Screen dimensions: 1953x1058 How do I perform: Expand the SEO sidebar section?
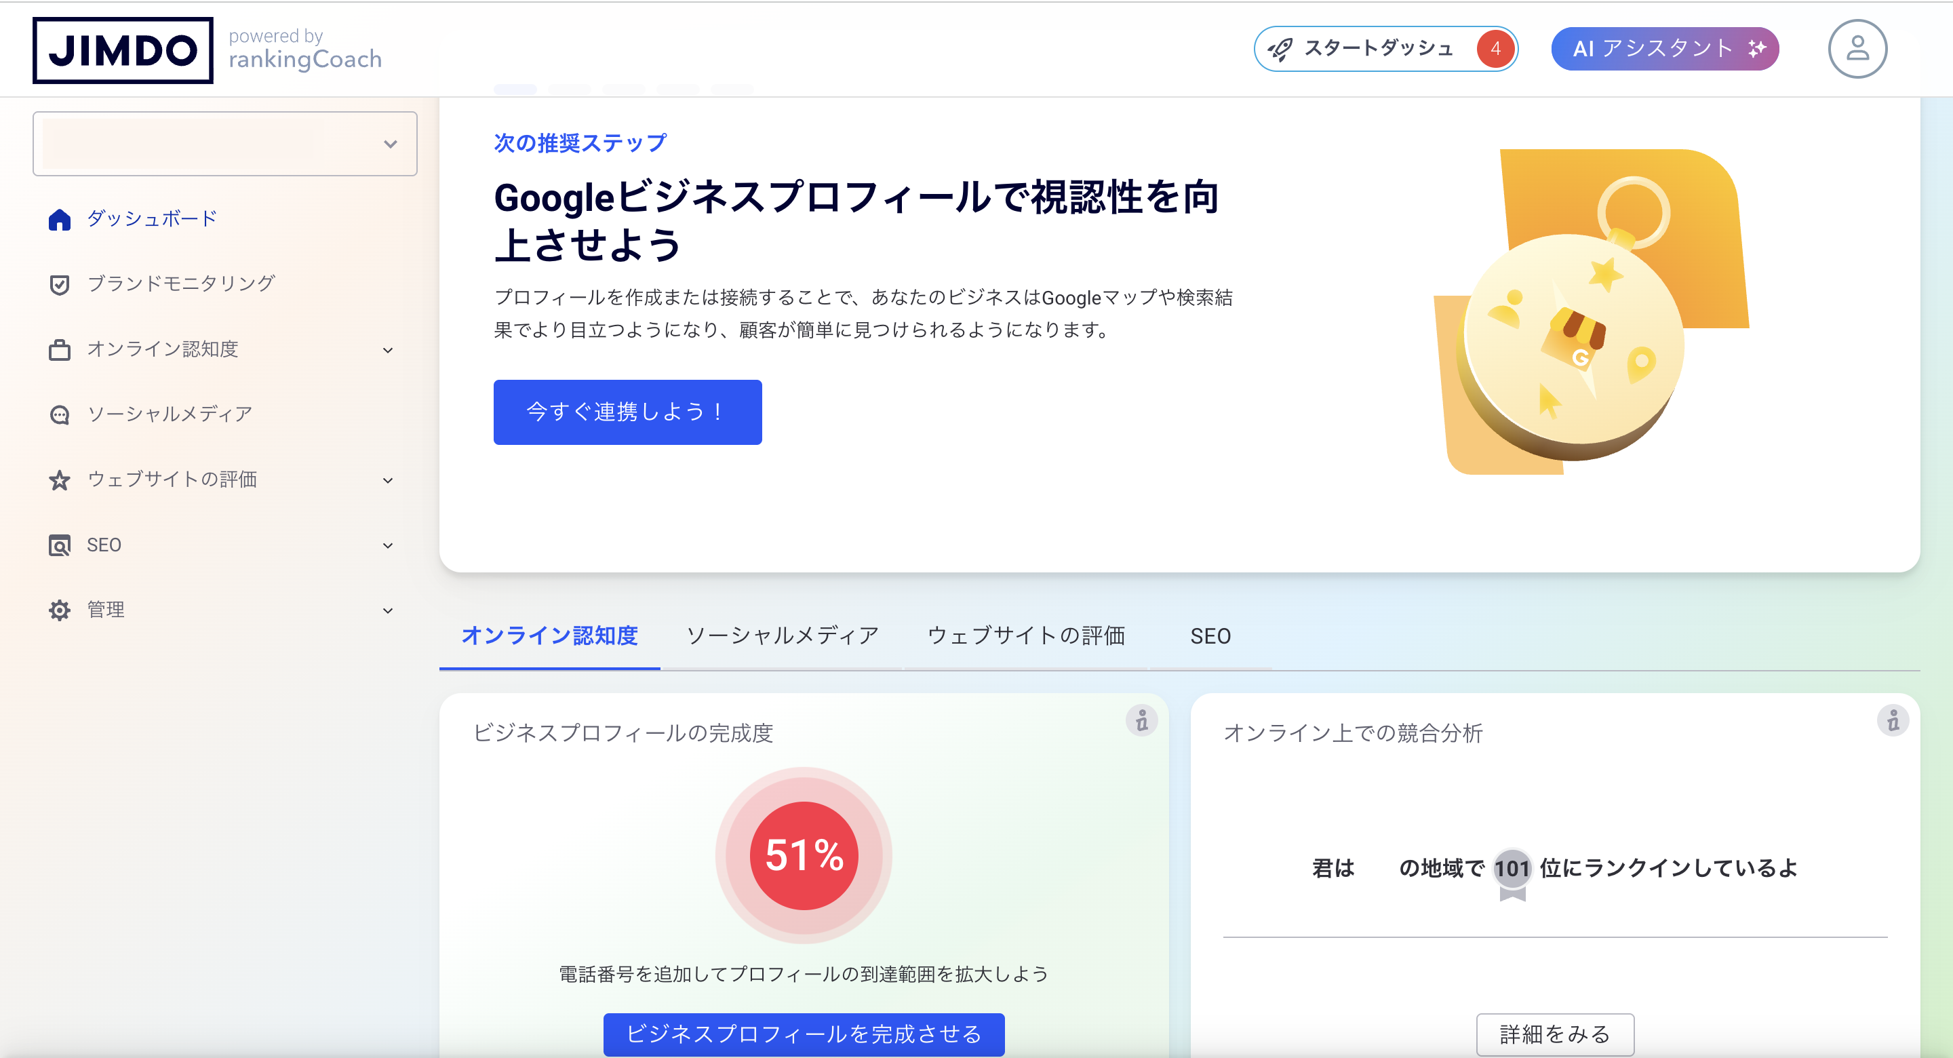[387, 545]
